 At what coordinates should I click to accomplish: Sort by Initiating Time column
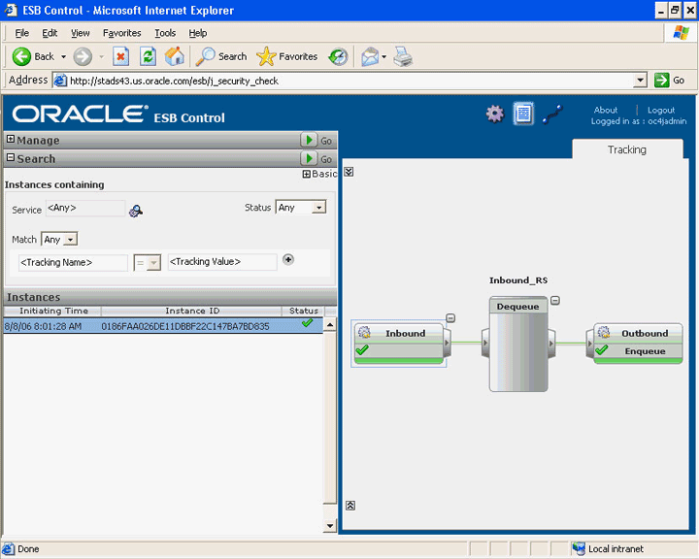point(53,311)
